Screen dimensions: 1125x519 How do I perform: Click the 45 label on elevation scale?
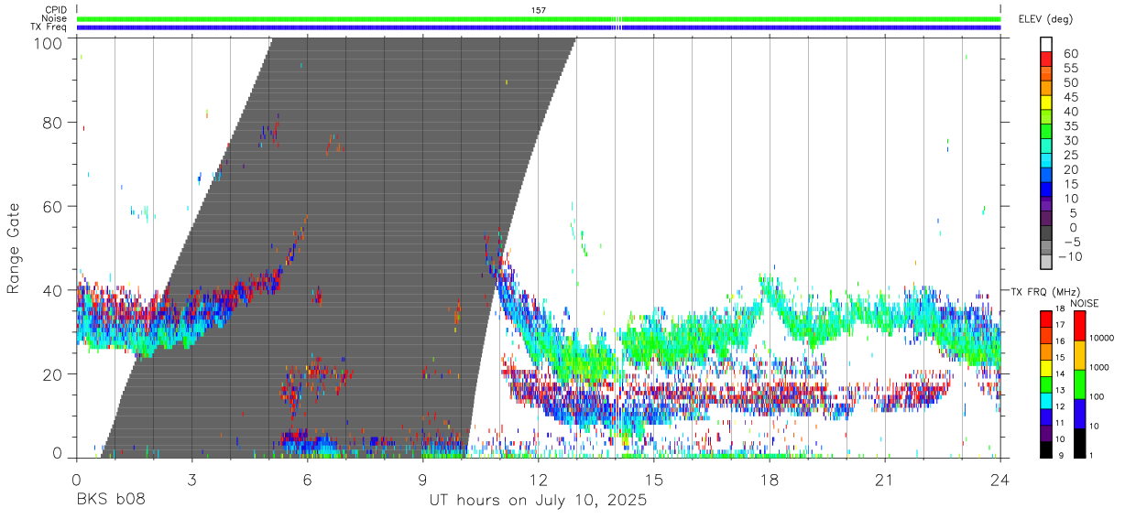[1070, 97]
